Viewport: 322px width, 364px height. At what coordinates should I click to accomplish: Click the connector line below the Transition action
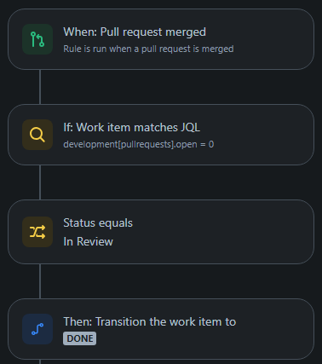(40, 361)
